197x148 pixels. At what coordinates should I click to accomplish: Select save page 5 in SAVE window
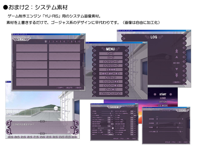click(x=60, y=42)
